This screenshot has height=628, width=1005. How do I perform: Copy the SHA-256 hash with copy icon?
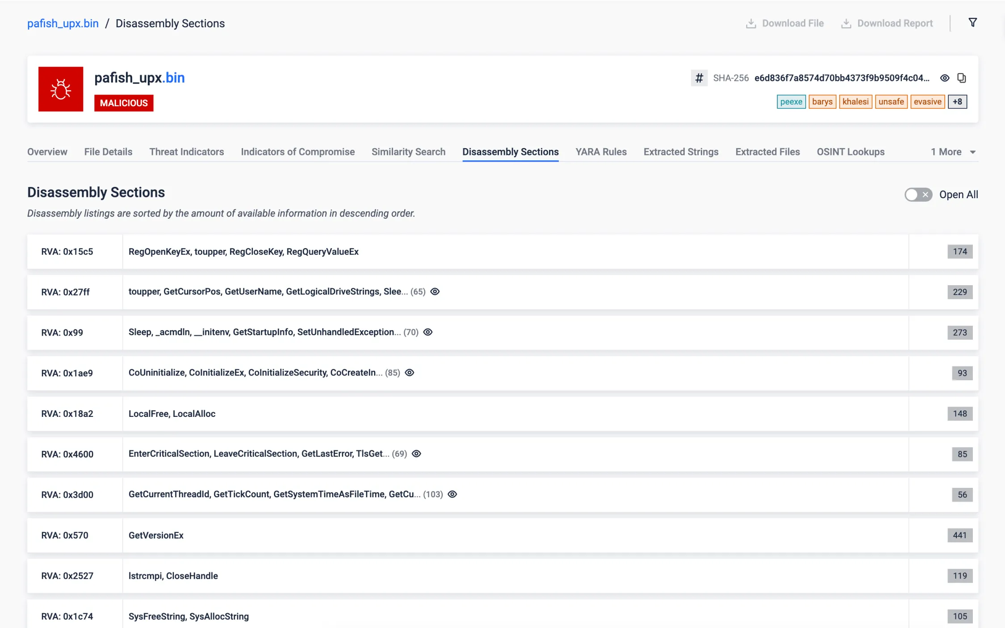click(961, 78)
